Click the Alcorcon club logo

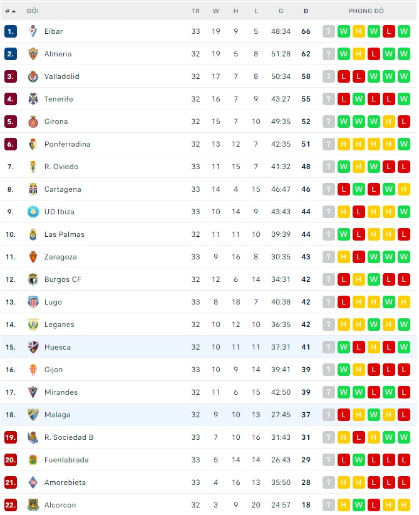tap(33, 505)
